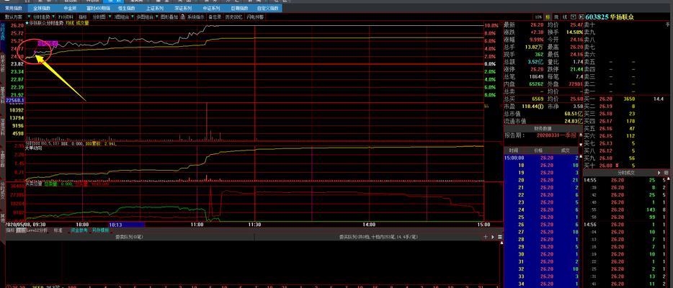Image resolution: width=673 pixels, height=288 pixels.
Task: Enable 图形叠加 chart overlay
Action: [169, 17]
